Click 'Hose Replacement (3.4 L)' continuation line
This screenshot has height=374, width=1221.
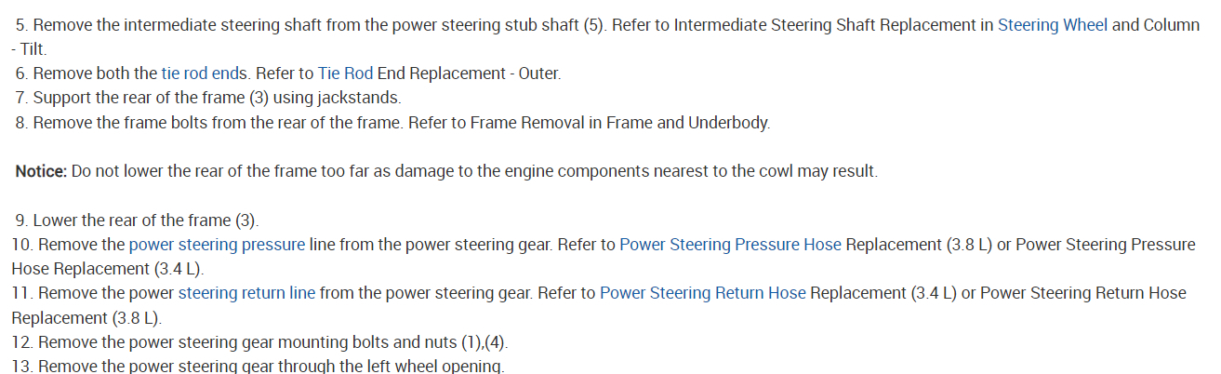(107, 269)
